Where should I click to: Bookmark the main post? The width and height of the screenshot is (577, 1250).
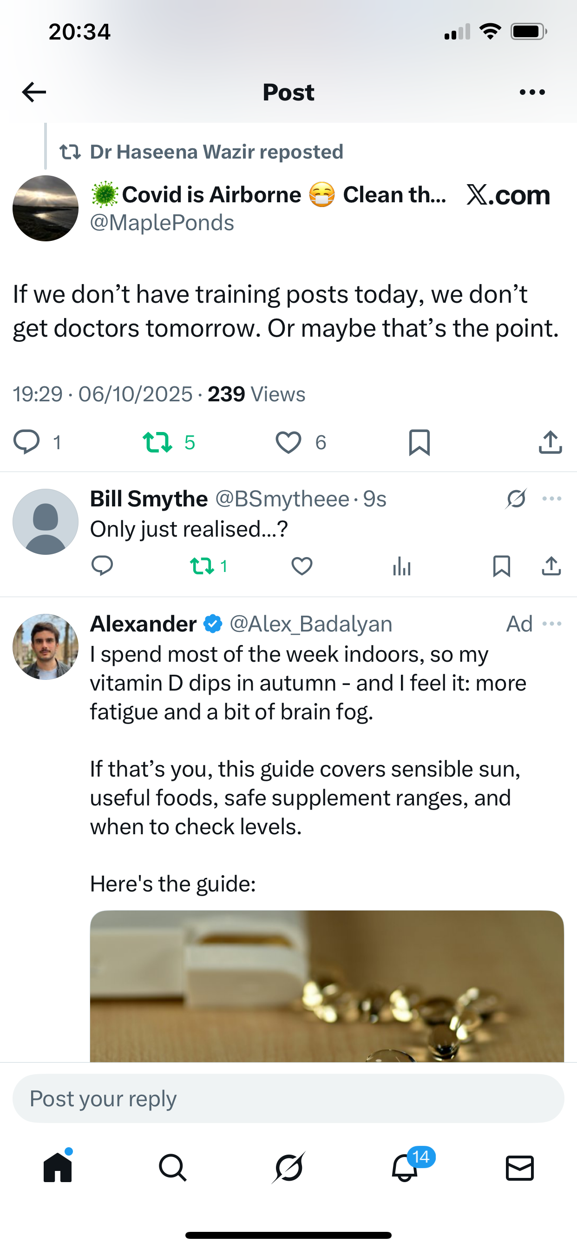click(420, 442)
